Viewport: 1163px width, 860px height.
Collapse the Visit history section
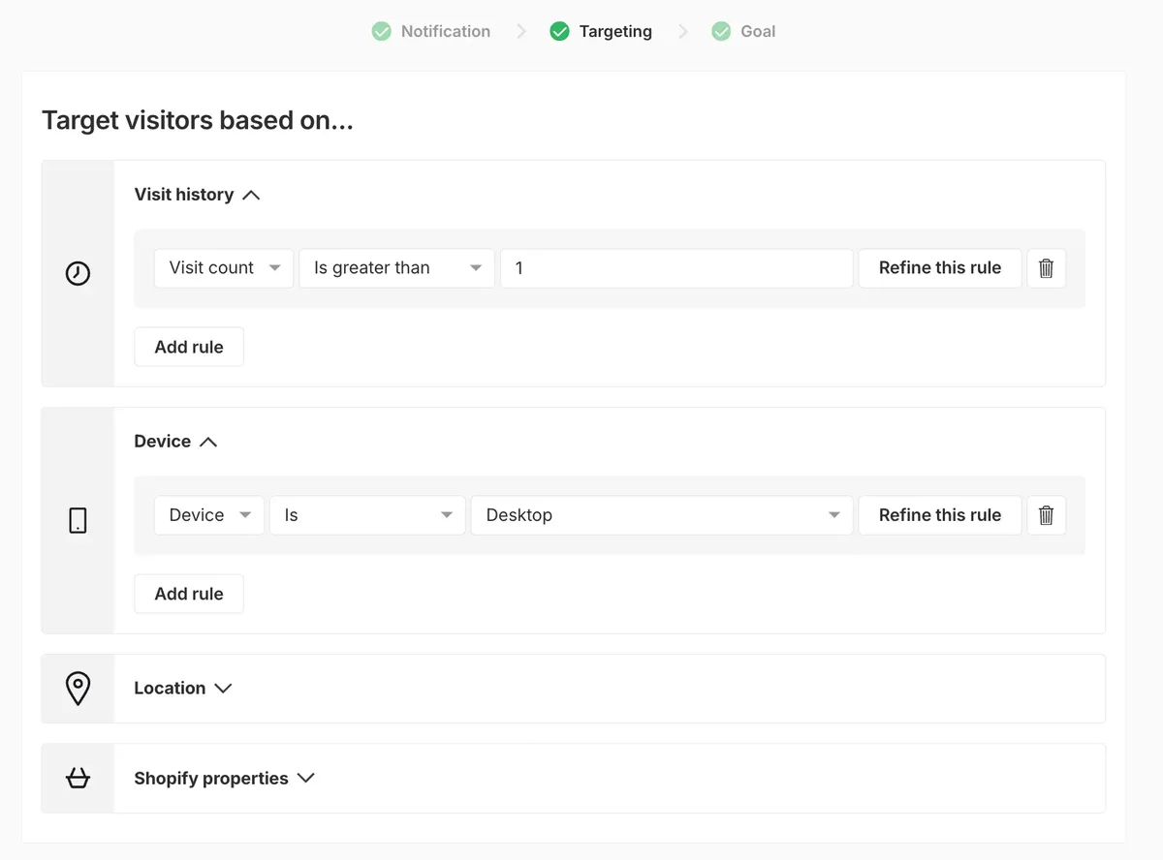(251, 195)
